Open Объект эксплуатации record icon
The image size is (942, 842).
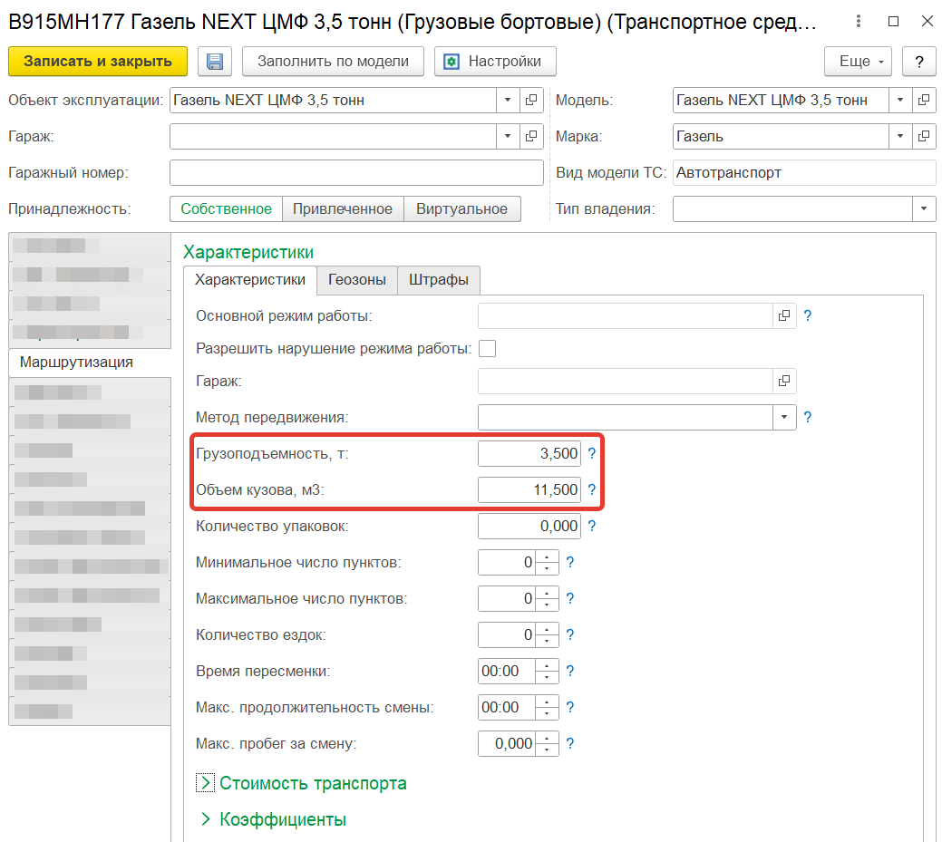(x=531, y=101)
